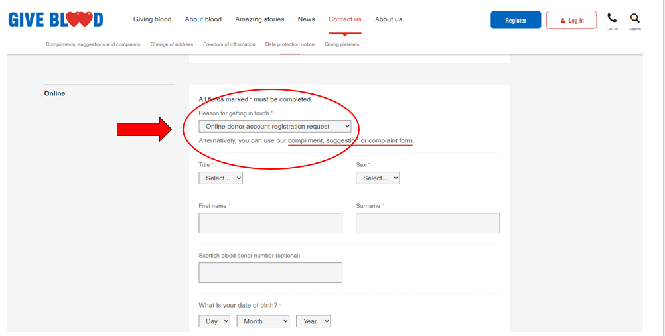Viewport: 665px width, 336px height.
Task: Select the About us menu item
Action: point(388,19)
